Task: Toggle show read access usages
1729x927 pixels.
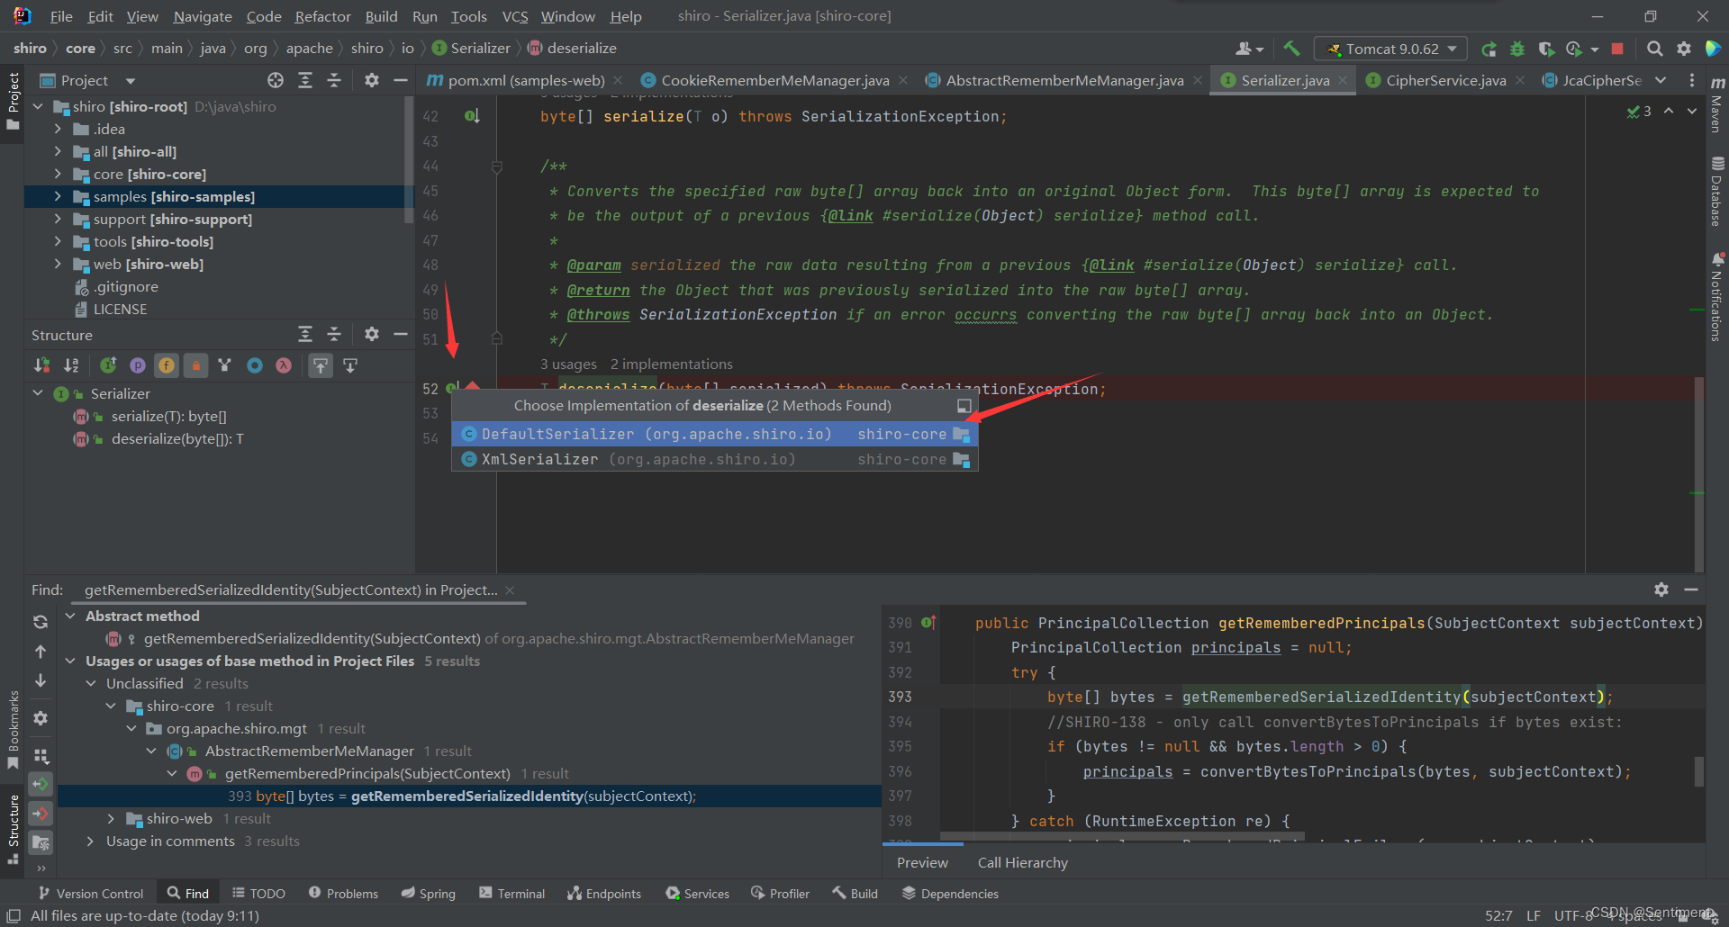Action: [x=41, y=785]
